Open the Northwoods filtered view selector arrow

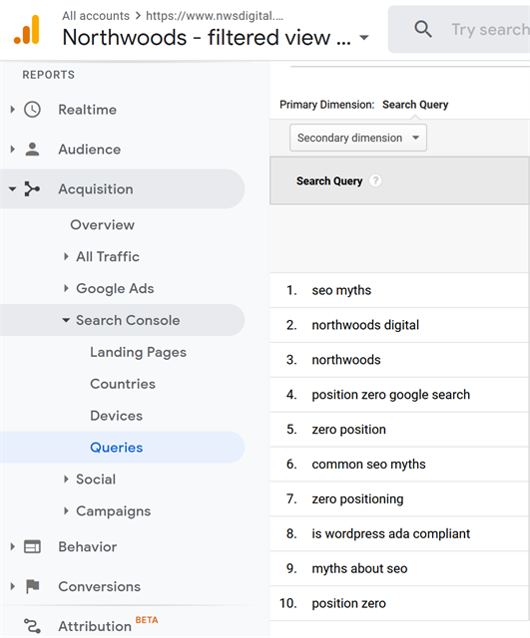[x=364, y=38]
